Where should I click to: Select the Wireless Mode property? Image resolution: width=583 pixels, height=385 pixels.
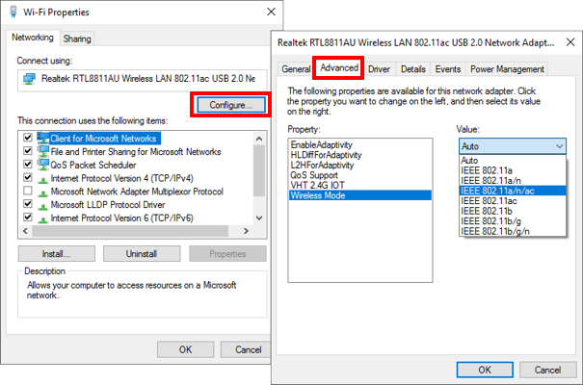point(359,195)
